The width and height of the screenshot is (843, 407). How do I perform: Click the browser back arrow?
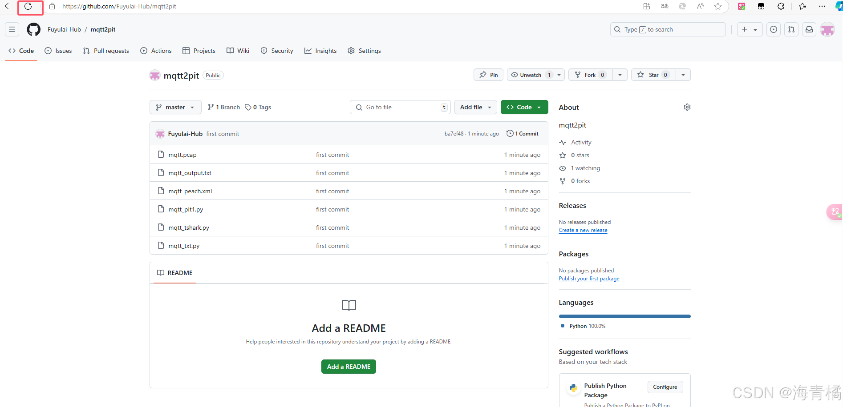(x=8, y=6)
